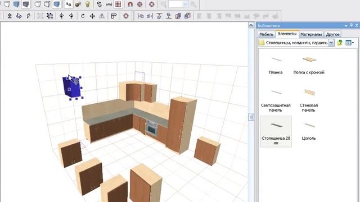The width and height of the screenshot is (360, 202).
Task: Click the corner profile shape icon
Action: tap(114, 16)
